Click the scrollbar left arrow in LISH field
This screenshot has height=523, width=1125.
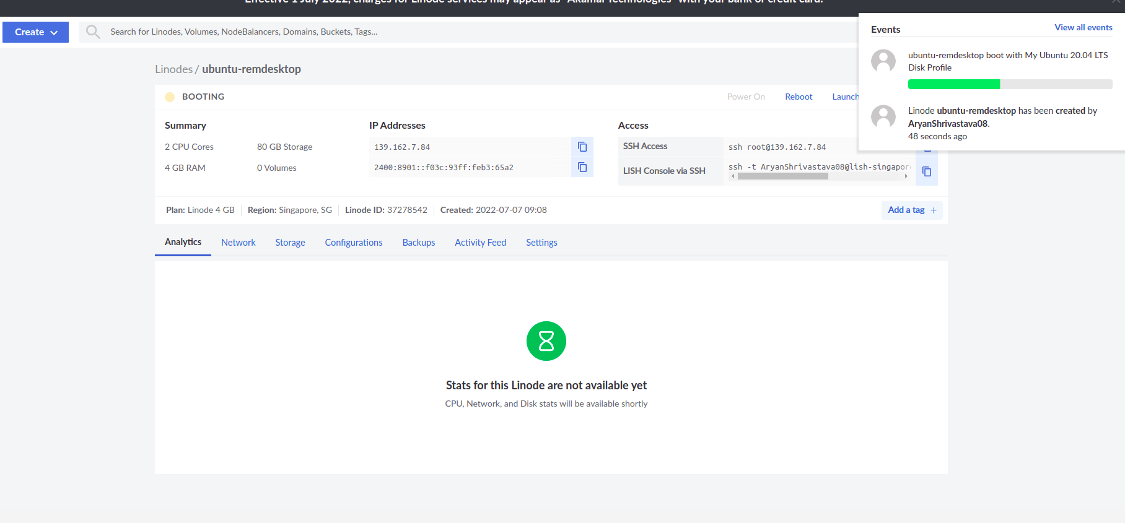click(x=733, y=176)
